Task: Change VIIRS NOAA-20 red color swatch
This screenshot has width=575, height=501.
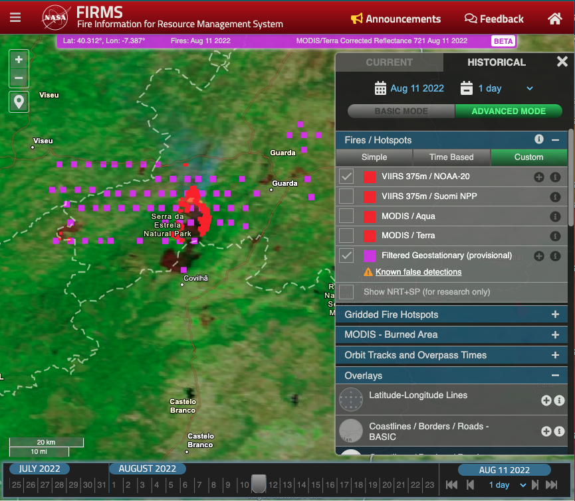Action: coord(370,177)
